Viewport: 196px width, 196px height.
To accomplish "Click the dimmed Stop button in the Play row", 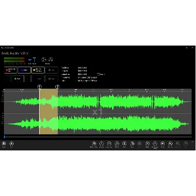I will [51, 79].
